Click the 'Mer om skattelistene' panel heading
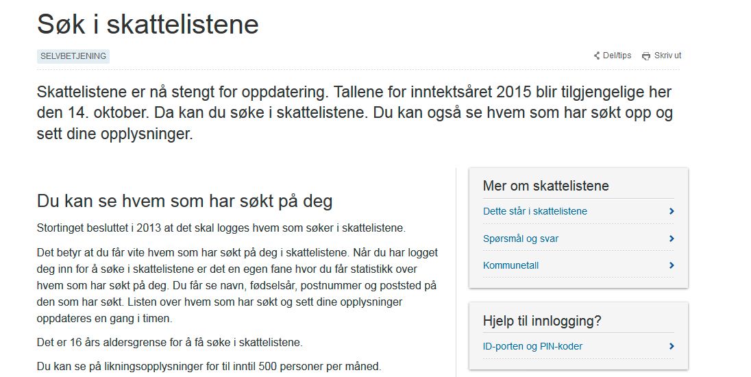This screenshot has width=751, height=377. click(x=546, y=186)
